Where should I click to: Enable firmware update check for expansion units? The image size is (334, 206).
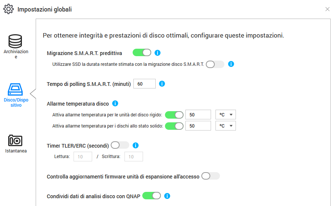pos(211,176)
